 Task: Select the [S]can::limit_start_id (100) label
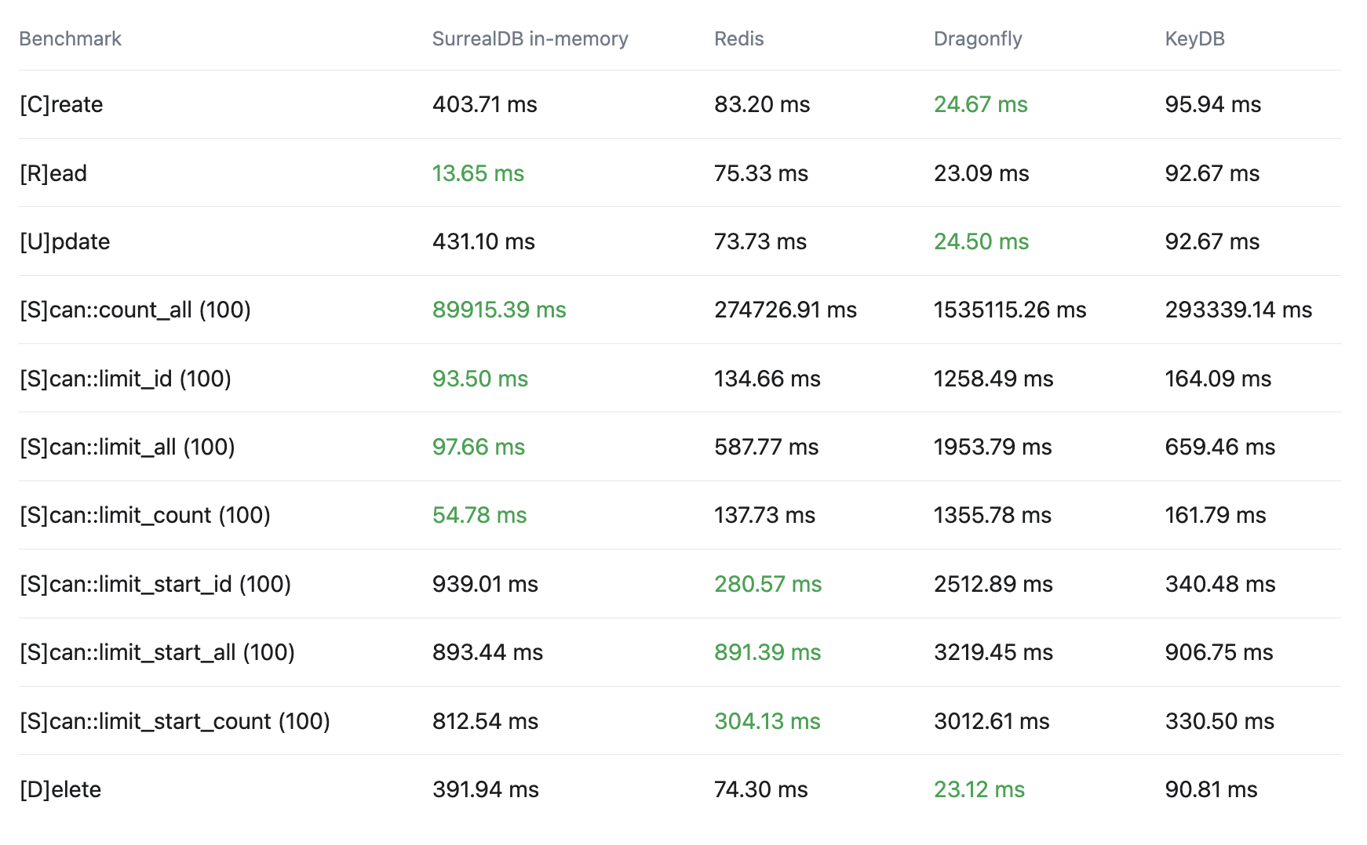(155, 584)
